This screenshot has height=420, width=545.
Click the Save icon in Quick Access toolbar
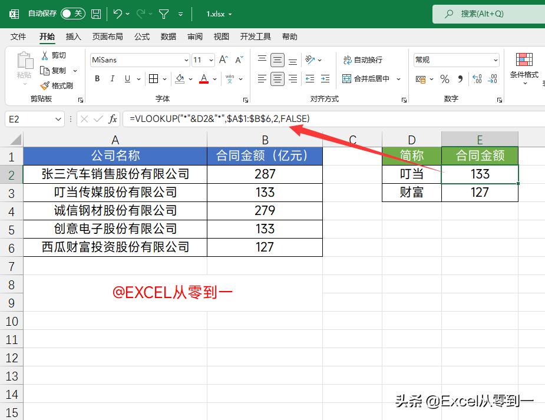(x=95, y=13)
